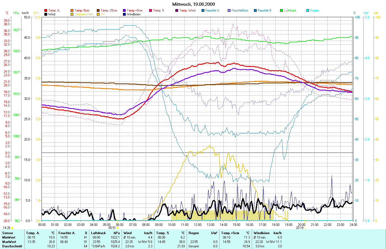Select the purple Temp.+5cm legend marker
386x249 pixels.
[124, 10]
